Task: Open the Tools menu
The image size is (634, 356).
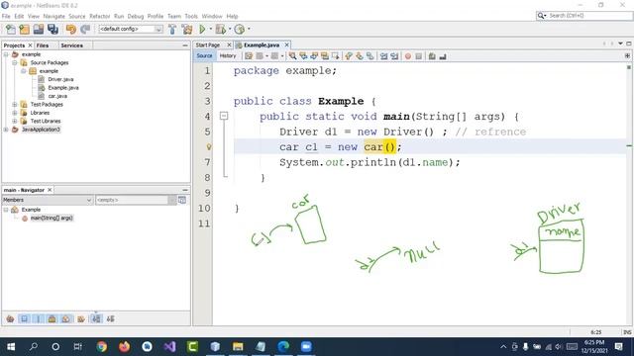Action: [x=191, y=16]
